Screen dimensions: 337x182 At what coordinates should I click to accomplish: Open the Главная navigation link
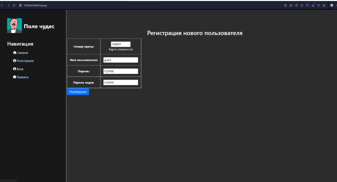point(23,53)
